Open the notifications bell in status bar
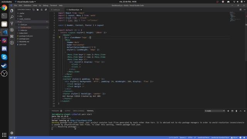The image size is (247, 139). 244,137
